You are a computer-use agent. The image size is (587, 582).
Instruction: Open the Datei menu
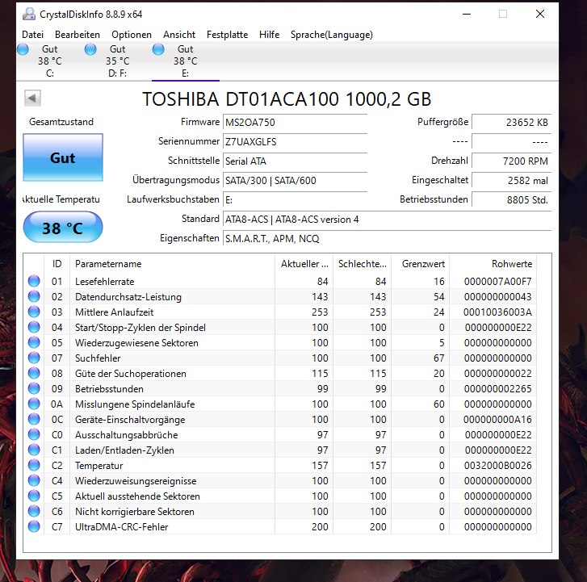click(x=32, y=35)
